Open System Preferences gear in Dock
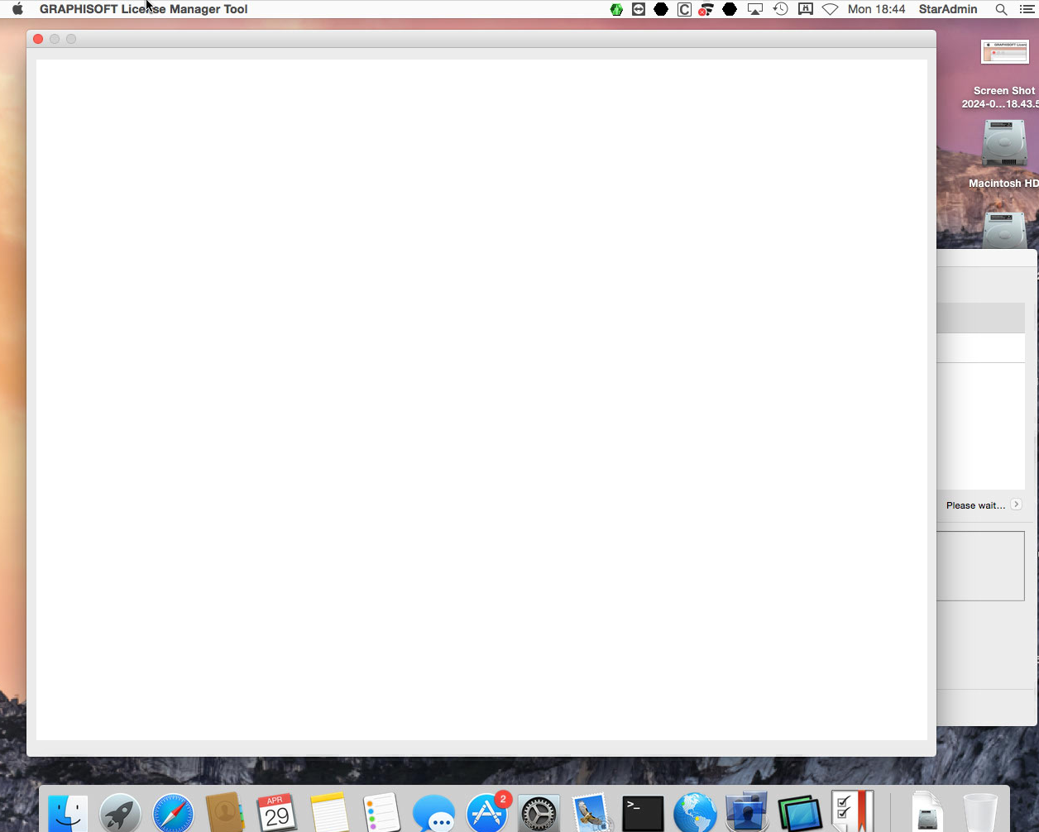 539,813
